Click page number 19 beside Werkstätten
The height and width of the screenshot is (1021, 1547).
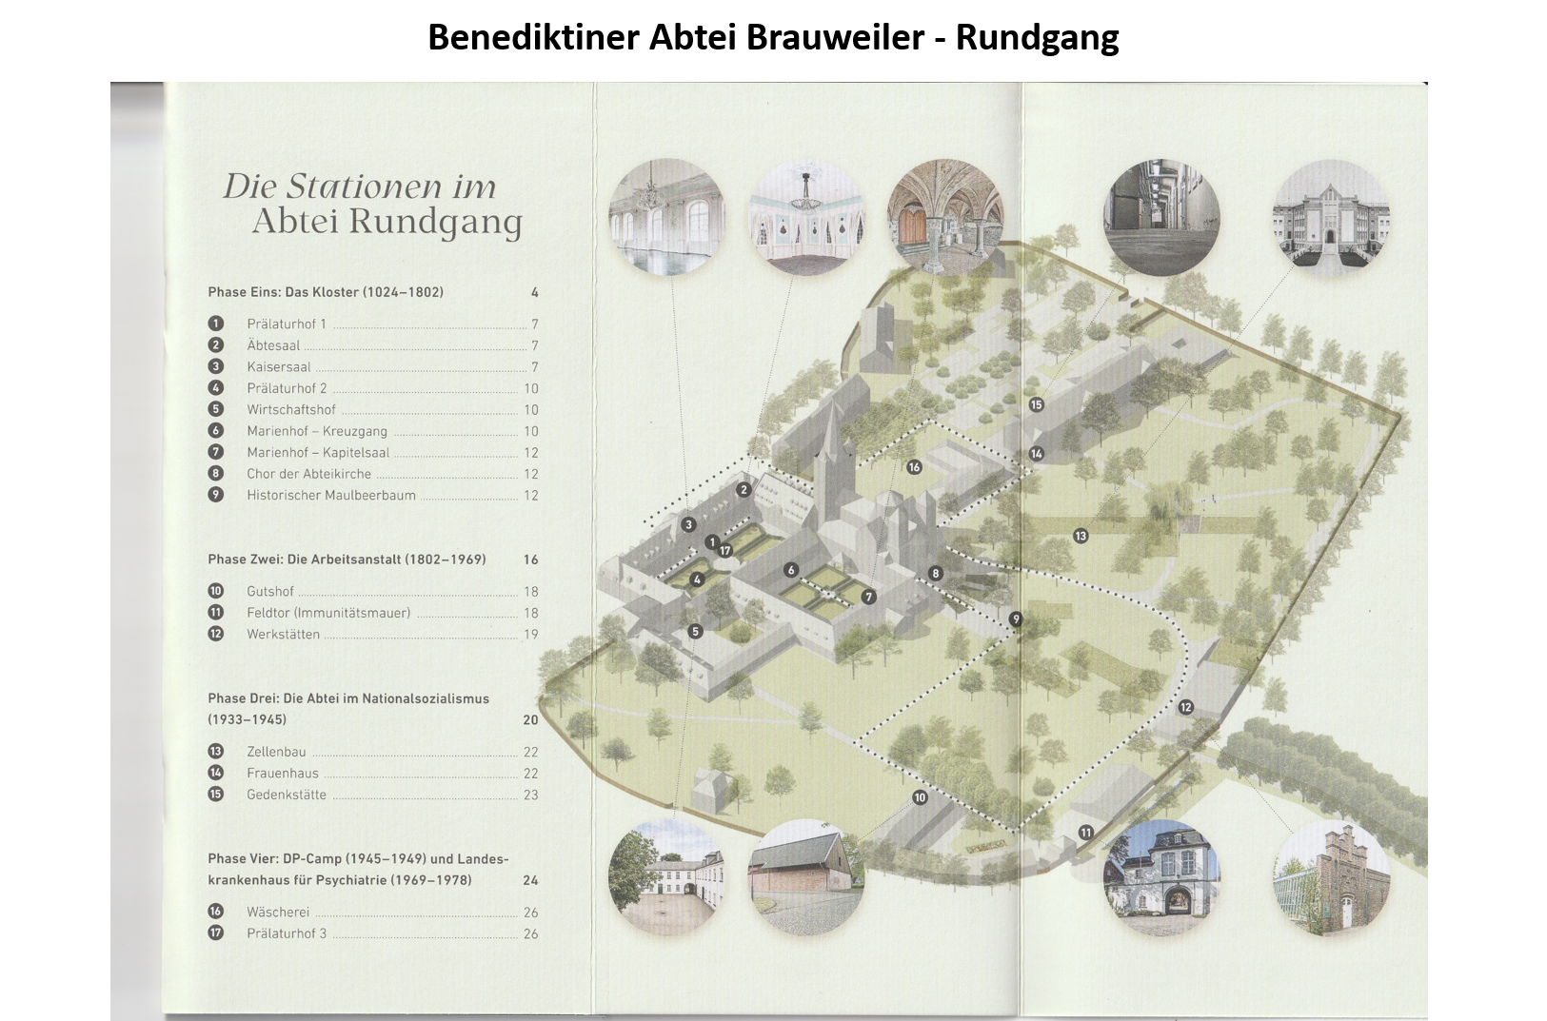(x=531, y=634)
